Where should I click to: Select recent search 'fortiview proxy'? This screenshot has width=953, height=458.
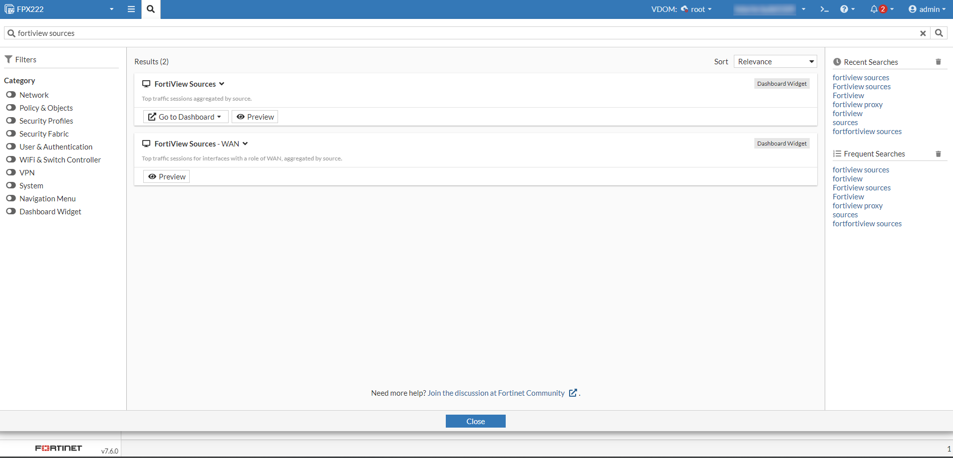pyautogui.click(x=858, y=105)
